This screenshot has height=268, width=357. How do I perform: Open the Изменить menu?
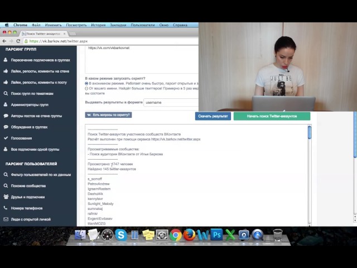[54, 25]
